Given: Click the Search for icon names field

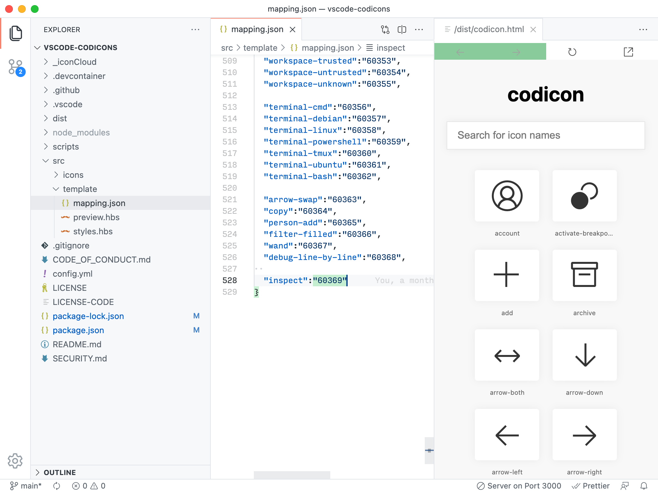Looking at the screenshot, I should pyautogui.click(x=545, y=135).
